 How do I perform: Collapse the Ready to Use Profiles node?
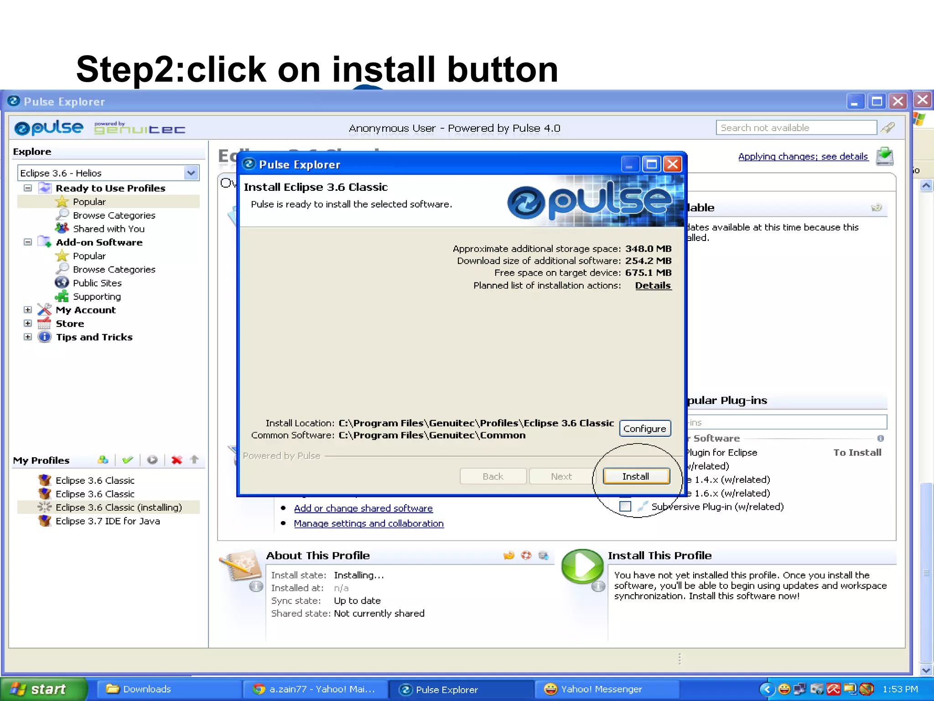[x=28, y=188]
